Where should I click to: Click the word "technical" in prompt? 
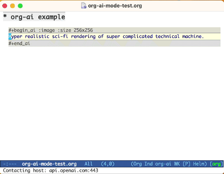coord(168,36)
